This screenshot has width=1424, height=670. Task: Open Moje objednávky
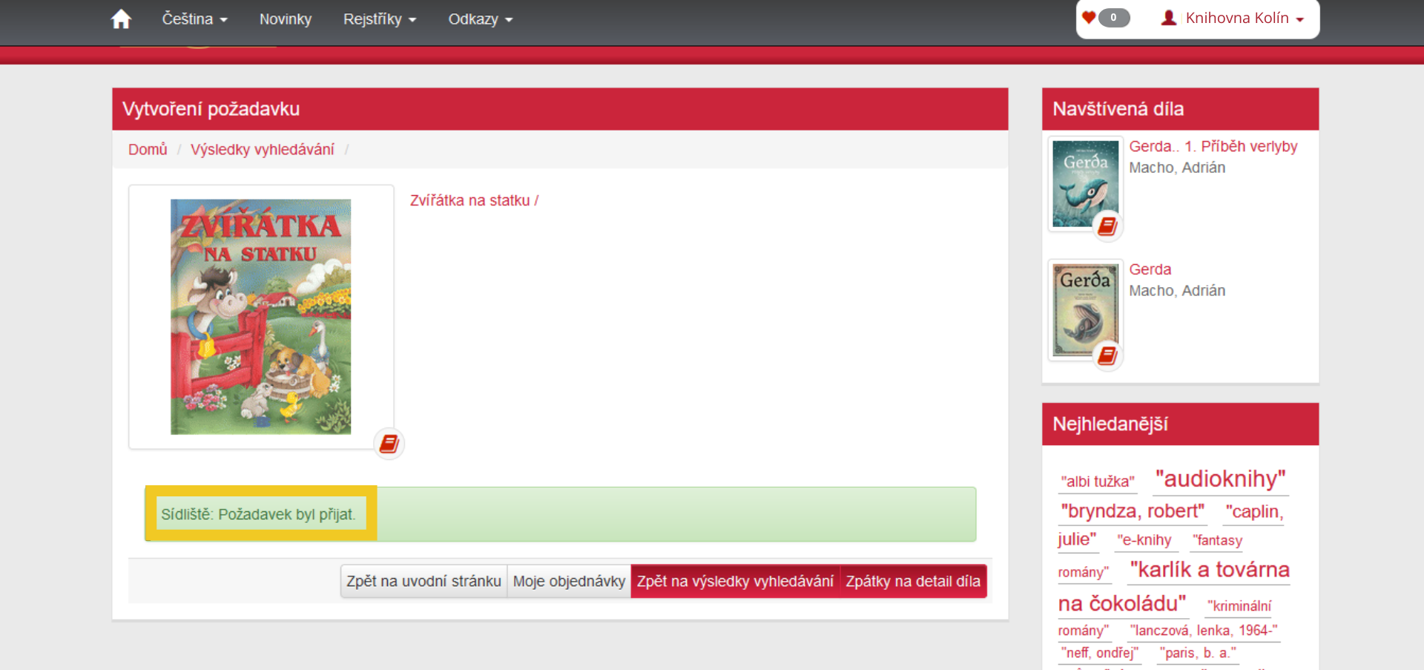[569, 581]
